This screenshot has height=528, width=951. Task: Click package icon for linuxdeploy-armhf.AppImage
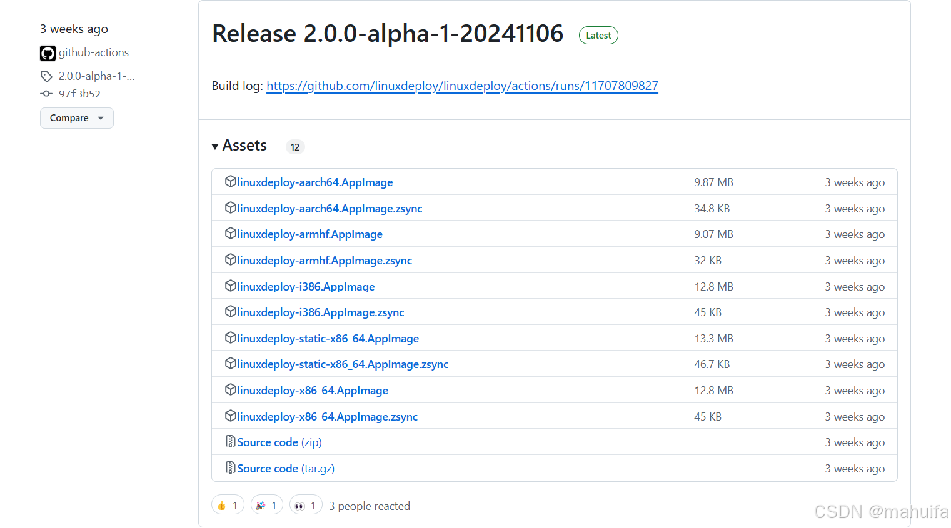[231, 234]
